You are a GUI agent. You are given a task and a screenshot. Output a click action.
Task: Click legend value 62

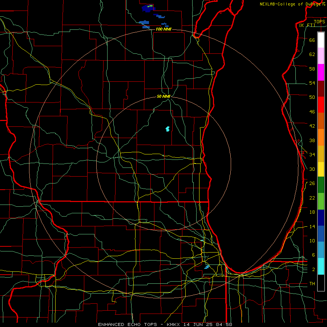point(312,54)
